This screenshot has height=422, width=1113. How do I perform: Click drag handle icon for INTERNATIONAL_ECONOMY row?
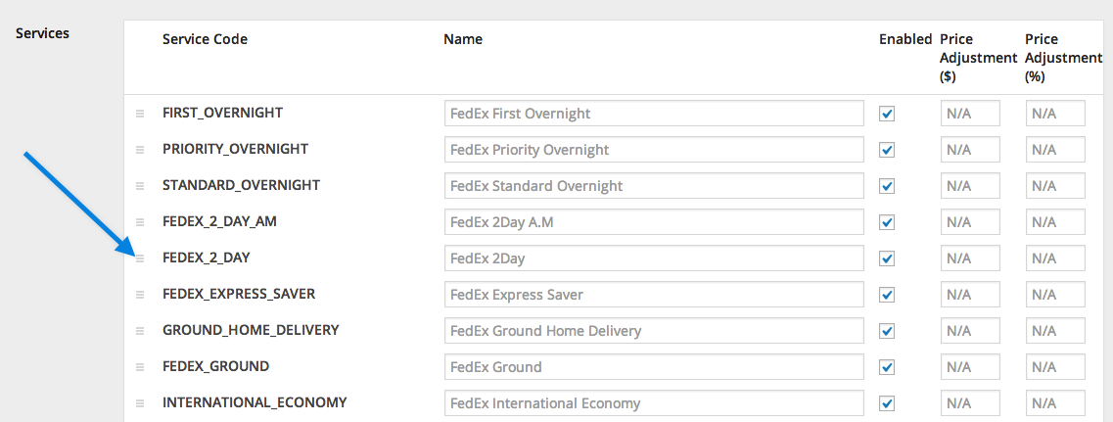tap(140, 403)
